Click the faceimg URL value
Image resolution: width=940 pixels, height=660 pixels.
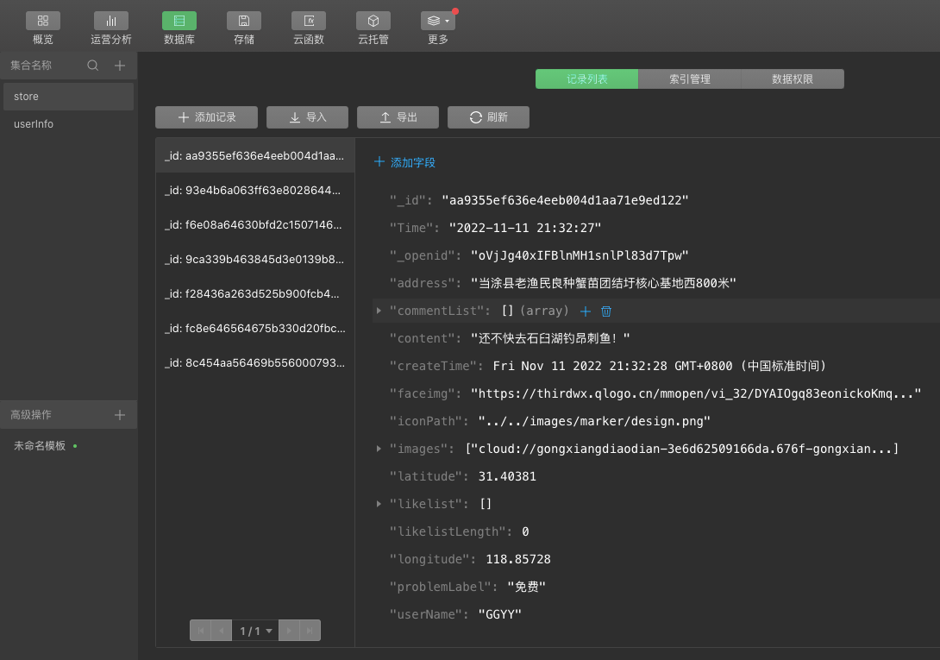coord(696,393)
